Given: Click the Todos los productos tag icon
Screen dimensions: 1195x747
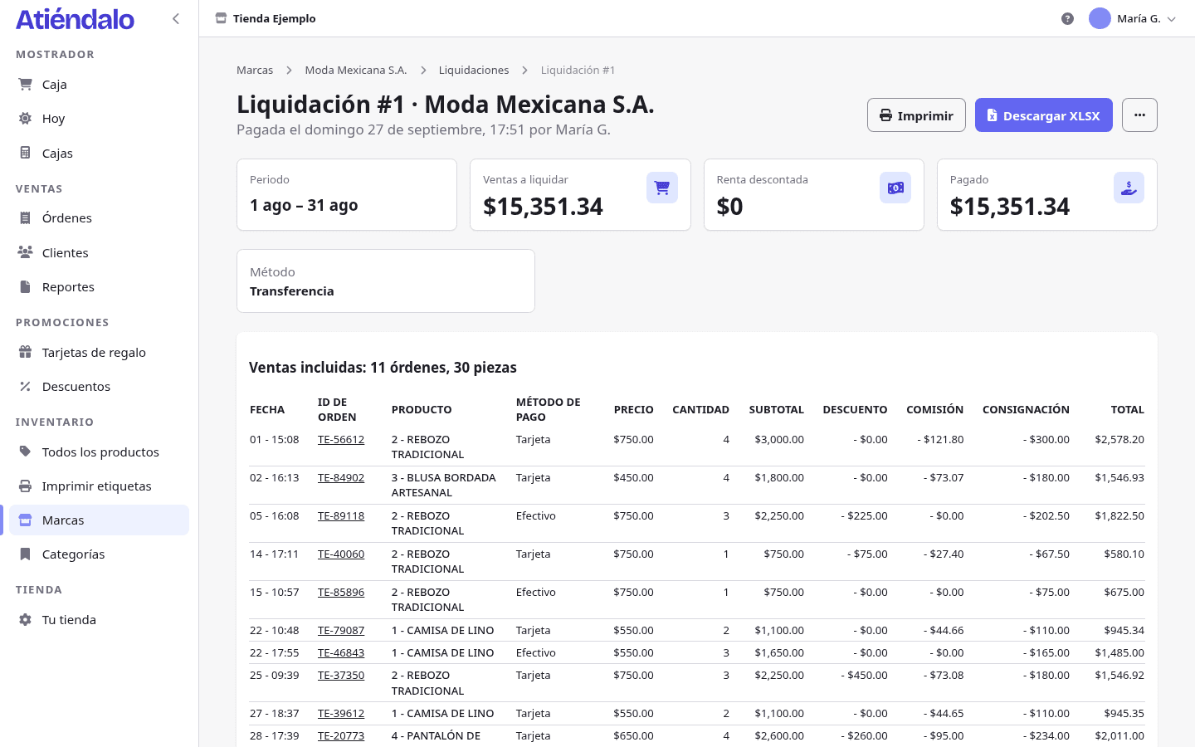Looking at the screenshot, I should click(x=26, y=452).
